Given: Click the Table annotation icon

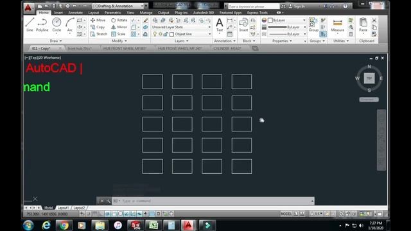Looking at the screenshot, I should [x=230, y=34].
